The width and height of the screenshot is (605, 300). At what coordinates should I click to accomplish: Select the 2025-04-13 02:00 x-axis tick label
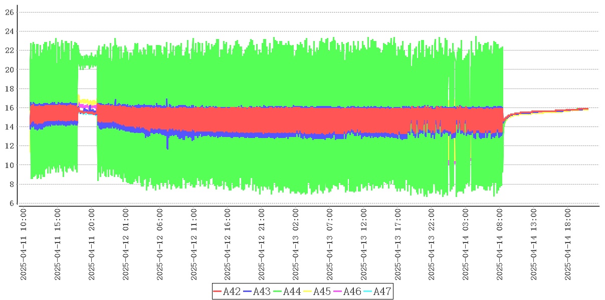(x=296, y=244)
